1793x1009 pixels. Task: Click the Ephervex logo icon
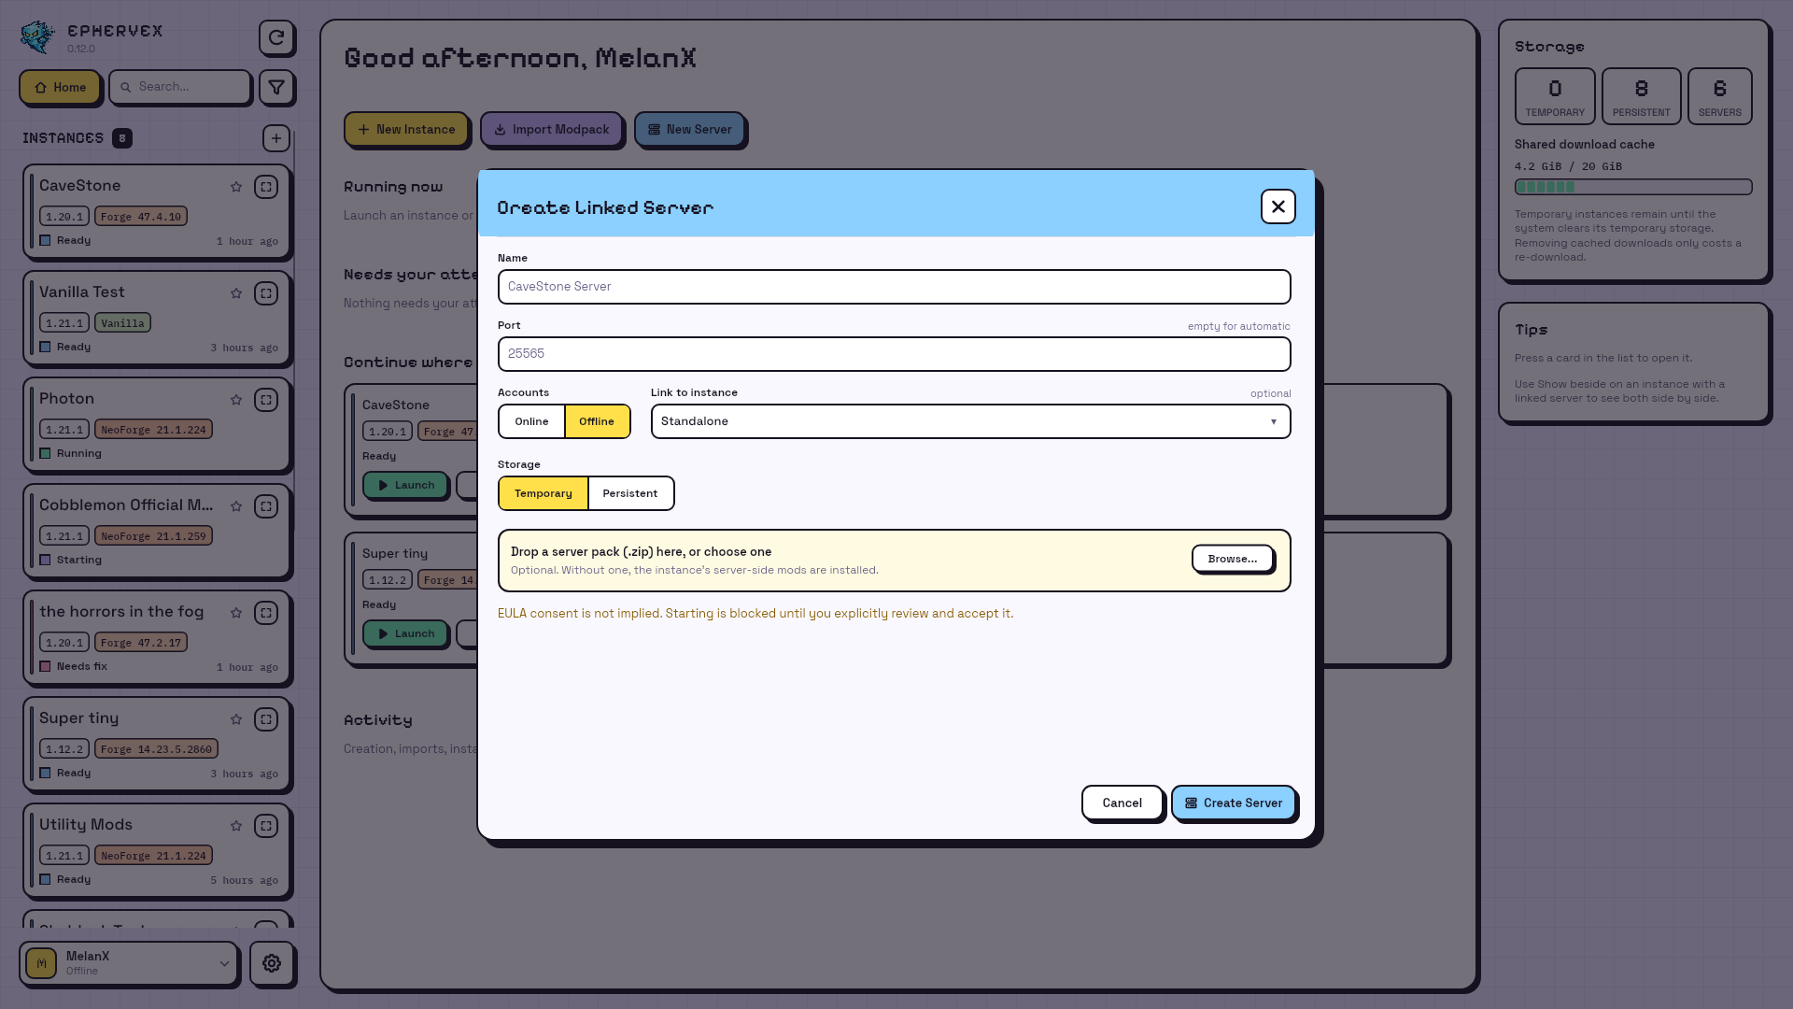pyautogui.click(x=37, y=37)
